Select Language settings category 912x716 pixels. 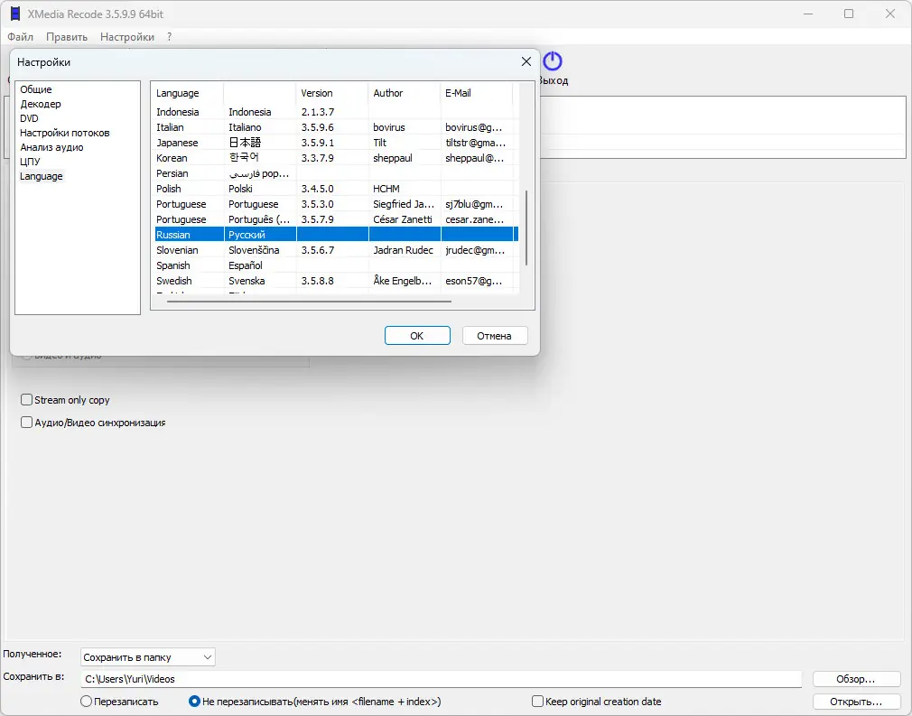point(42,176)
